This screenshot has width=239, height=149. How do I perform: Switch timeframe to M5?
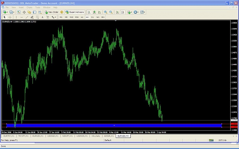click(66, 17)
